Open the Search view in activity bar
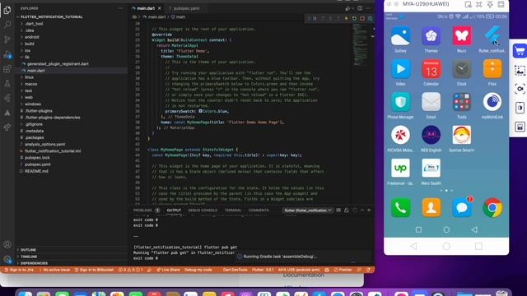527x296 pixels. pyautogui.click(x=7, y=25)
